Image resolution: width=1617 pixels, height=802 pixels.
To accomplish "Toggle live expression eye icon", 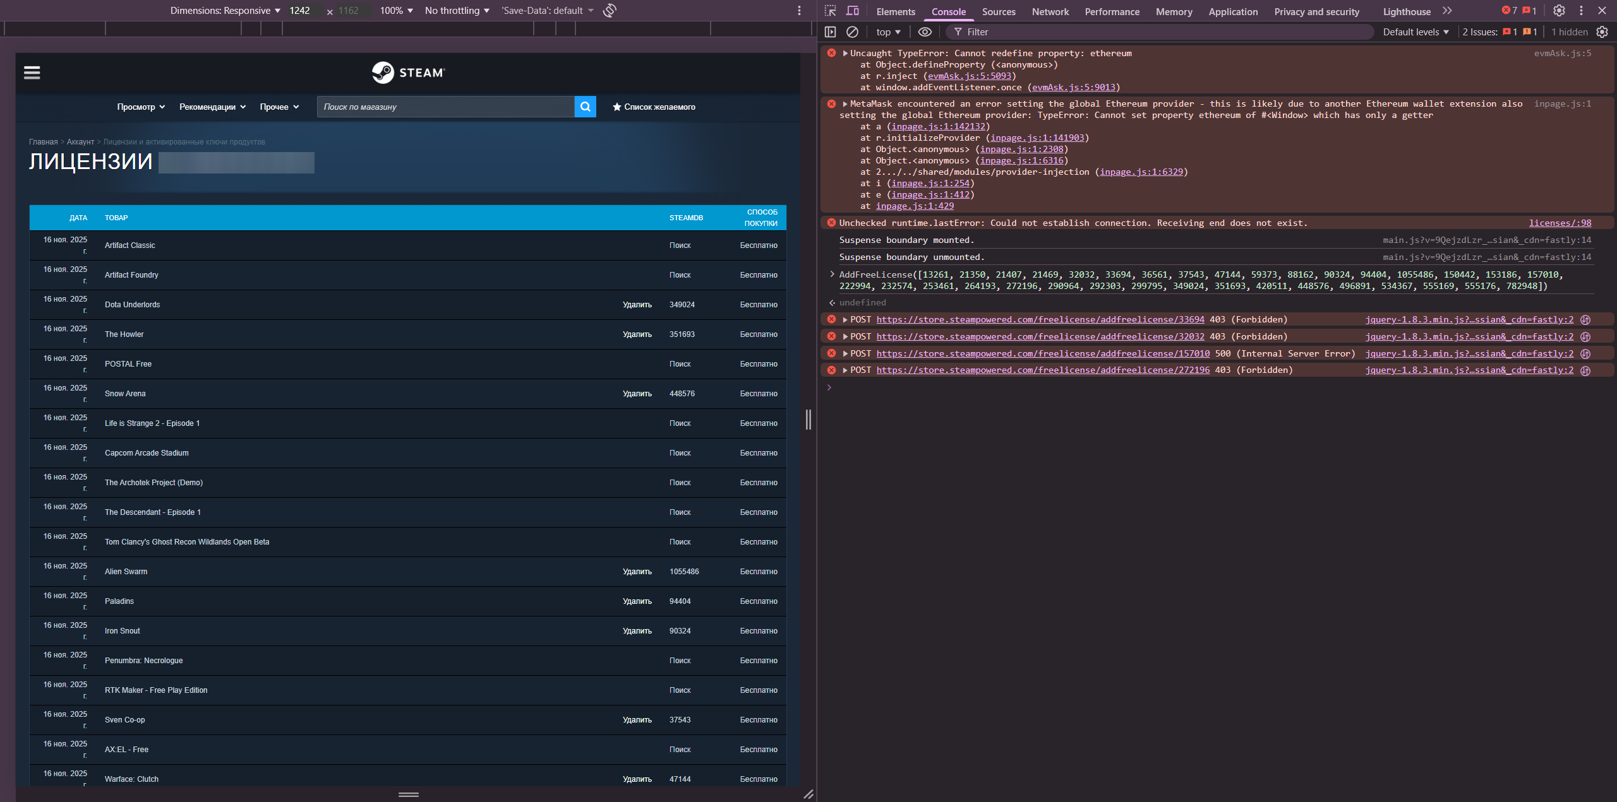I will point(925,32).
